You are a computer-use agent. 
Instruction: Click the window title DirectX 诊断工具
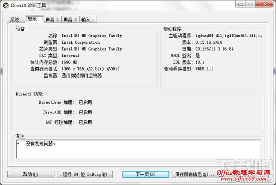28,5
